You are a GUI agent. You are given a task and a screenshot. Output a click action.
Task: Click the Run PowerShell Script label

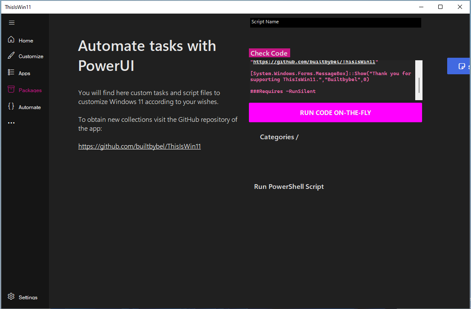(x=289, y=187)
